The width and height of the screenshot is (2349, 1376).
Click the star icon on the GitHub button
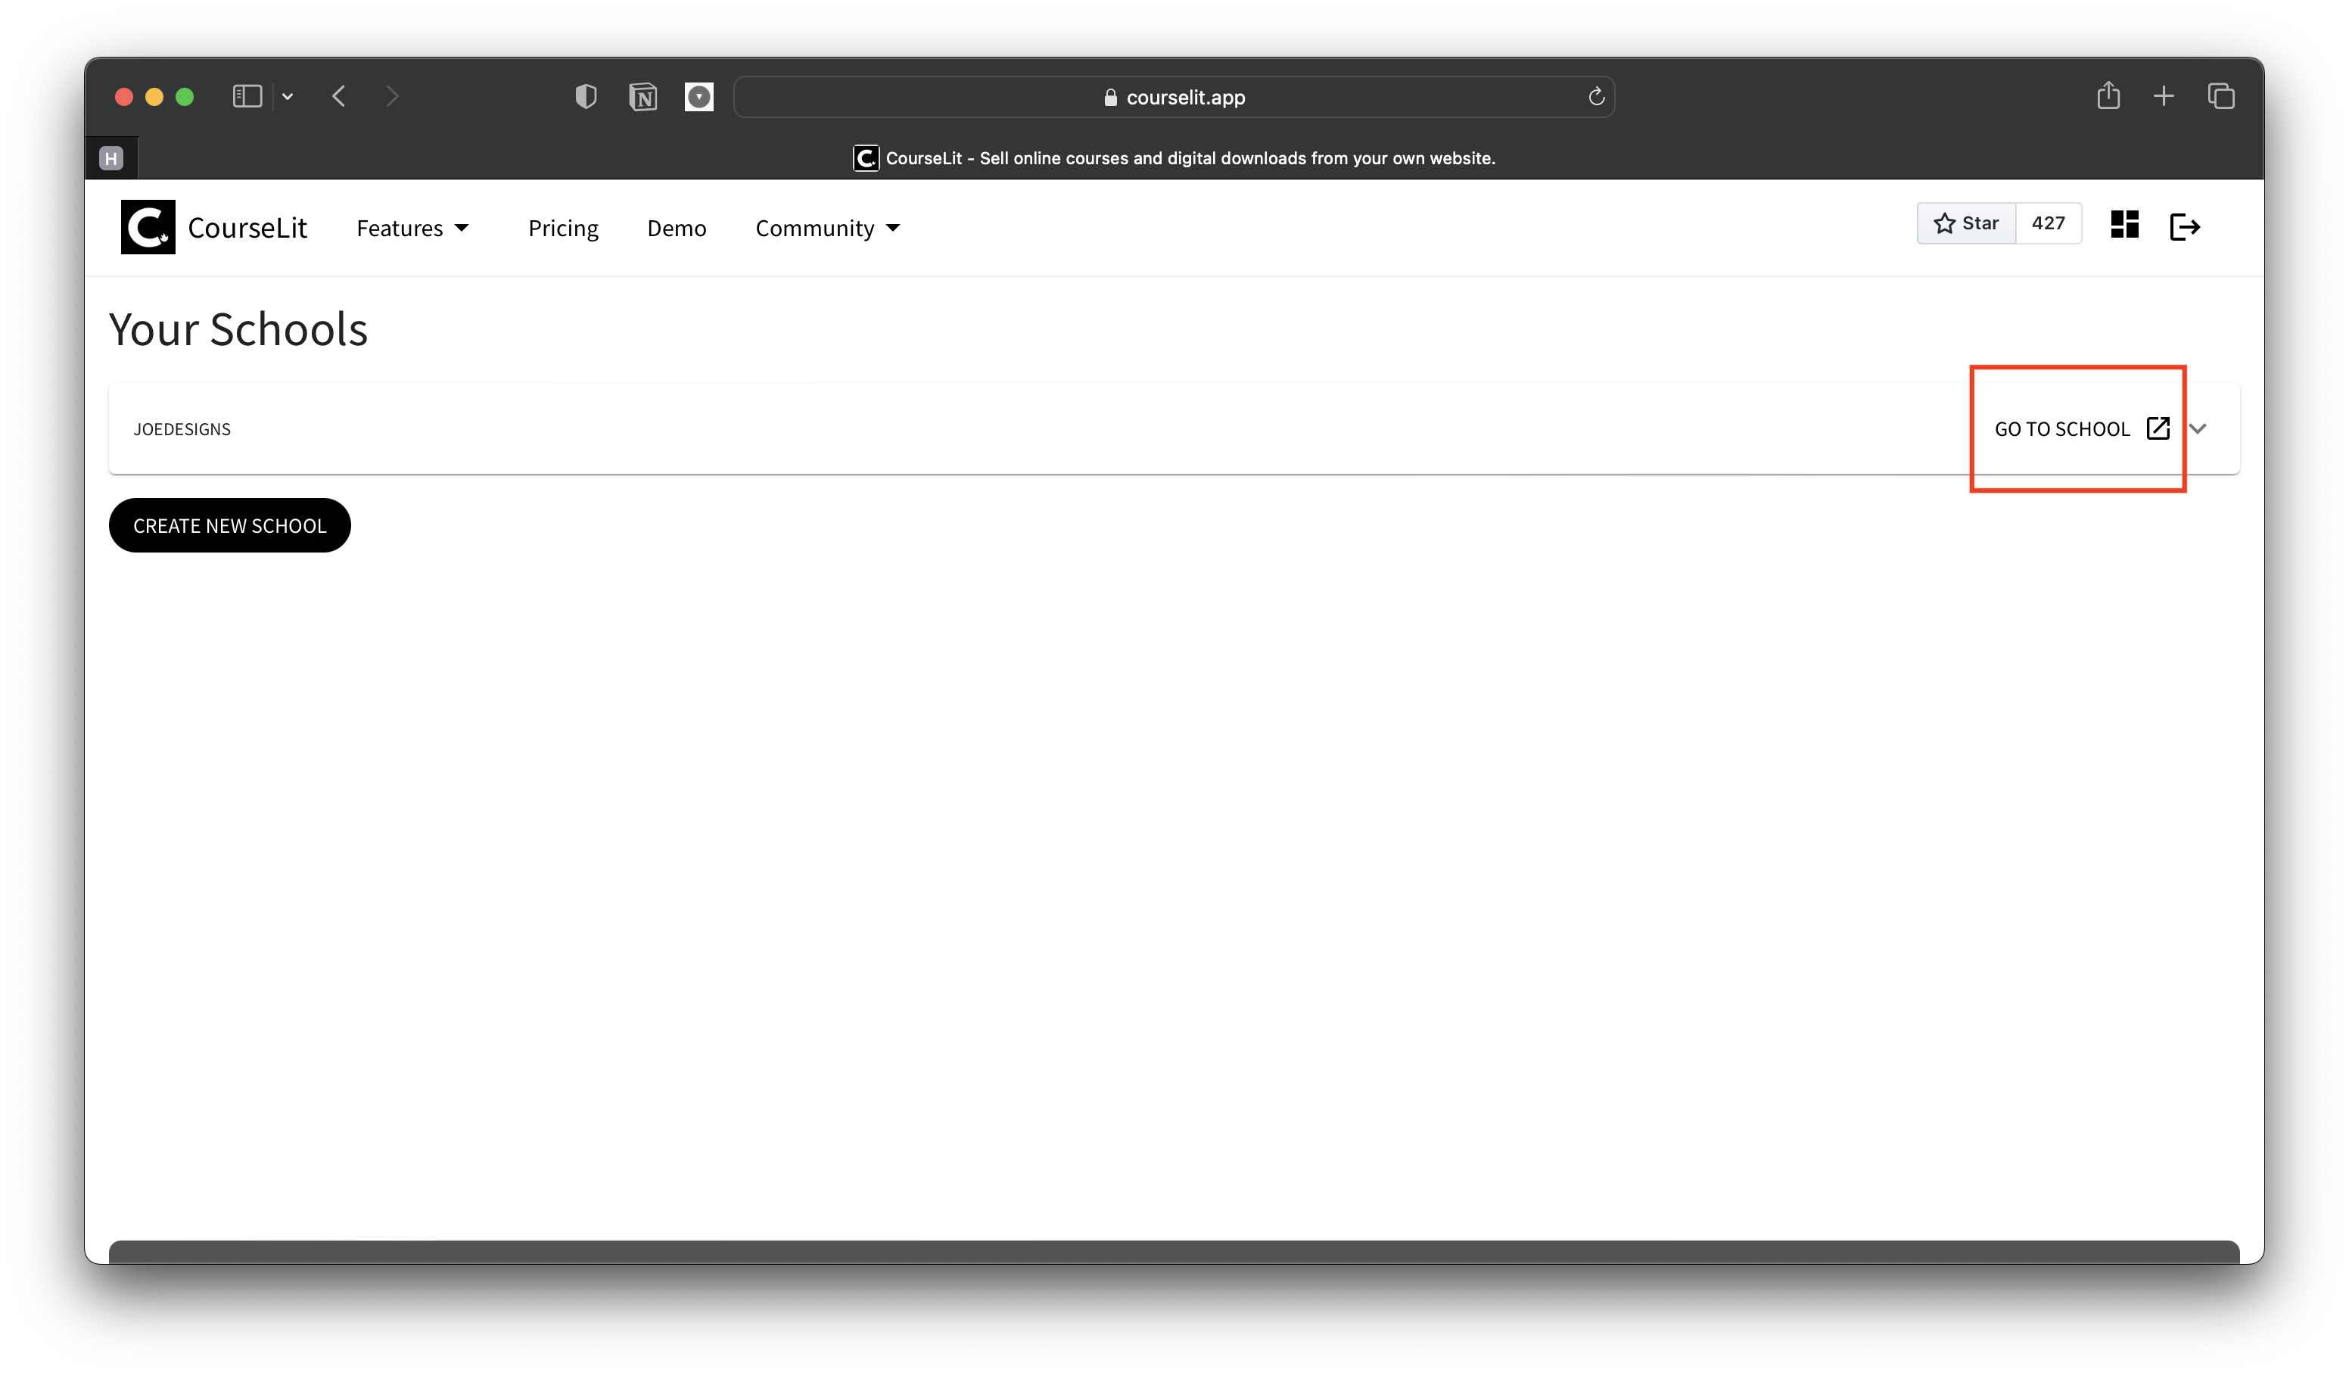pyautogui.click(x=1944, y=223)
